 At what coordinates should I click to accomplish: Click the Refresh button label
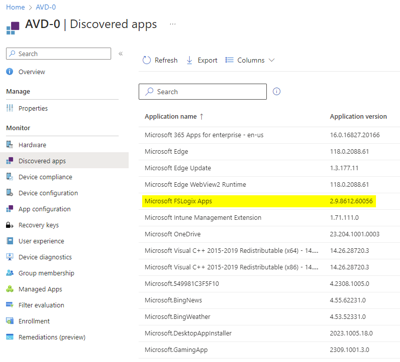point(166,60)
